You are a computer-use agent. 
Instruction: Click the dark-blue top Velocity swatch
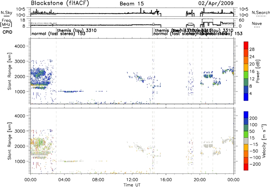click(246, 115)
